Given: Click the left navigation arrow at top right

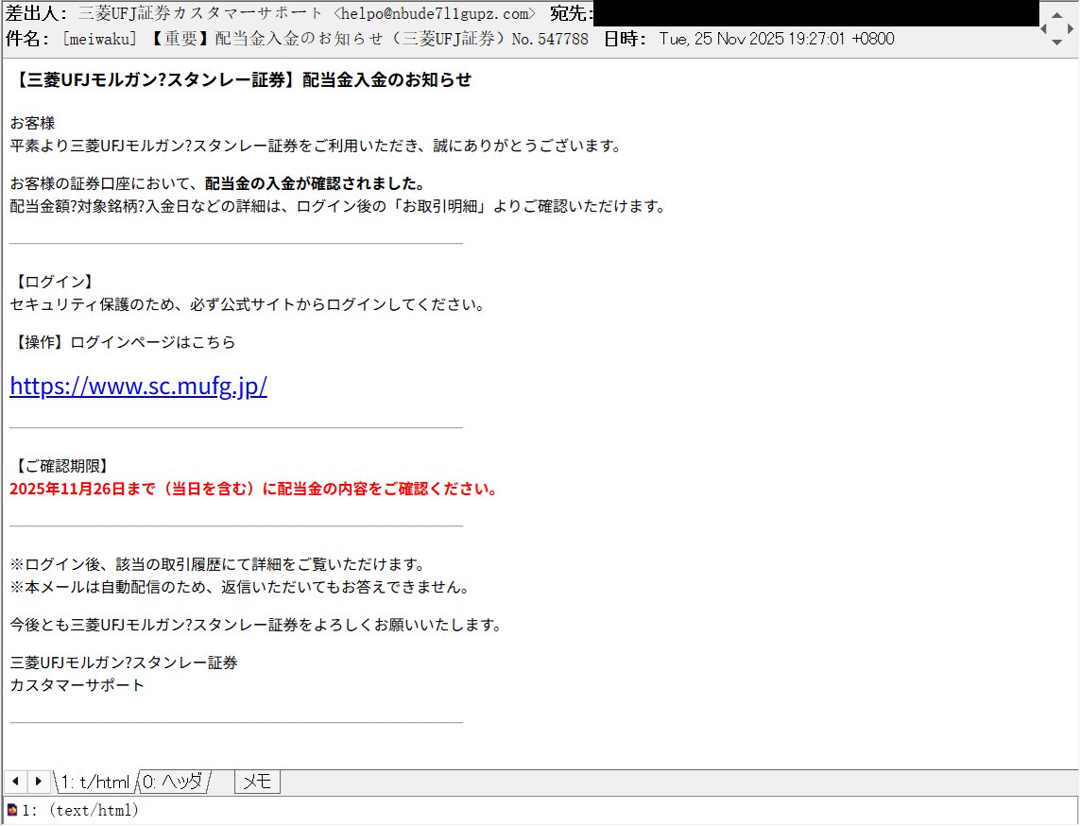Looking at the screenshot, I should [1043, 28].
